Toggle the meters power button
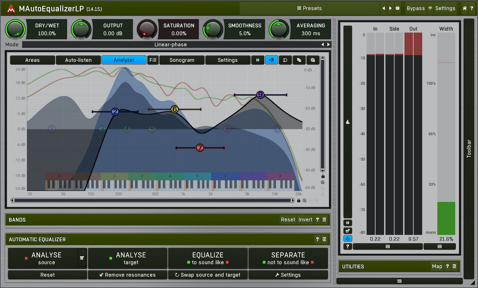This screenshot has width=478, height=288. [348, 238]
